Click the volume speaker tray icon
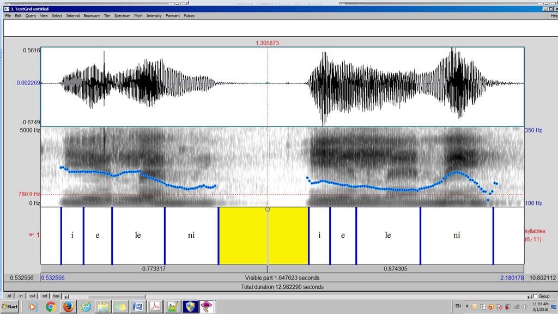The height and width of the screenshot is (314, 558). [x=525, y=306]
